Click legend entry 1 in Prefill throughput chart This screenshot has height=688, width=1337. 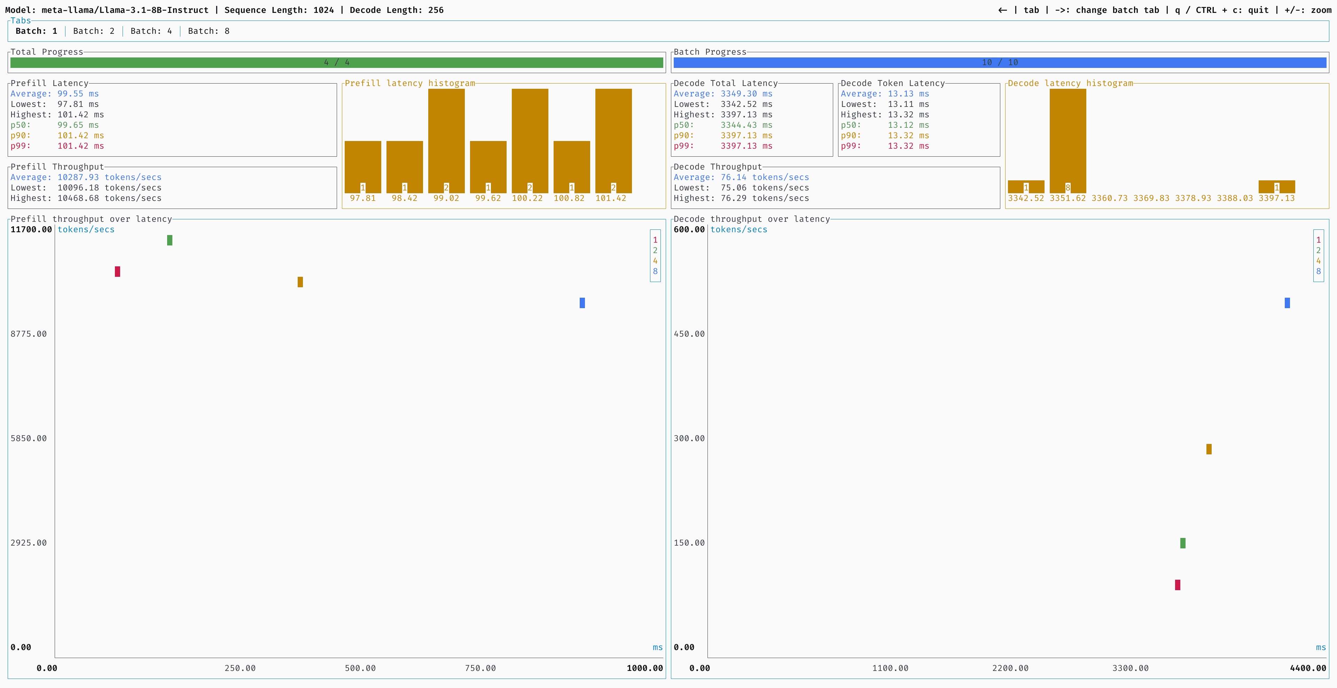[x=655, y=240]
